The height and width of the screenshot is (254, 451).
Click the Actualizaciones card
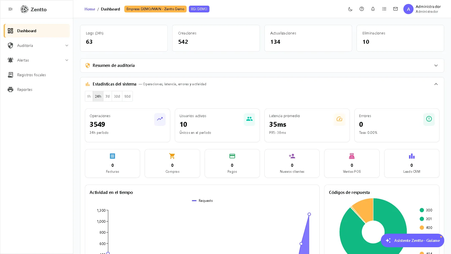click(x=308, y=38)
